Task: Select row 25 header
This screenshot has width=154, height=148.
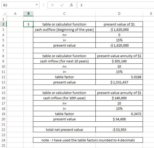Action: click(x=3, y=146)
